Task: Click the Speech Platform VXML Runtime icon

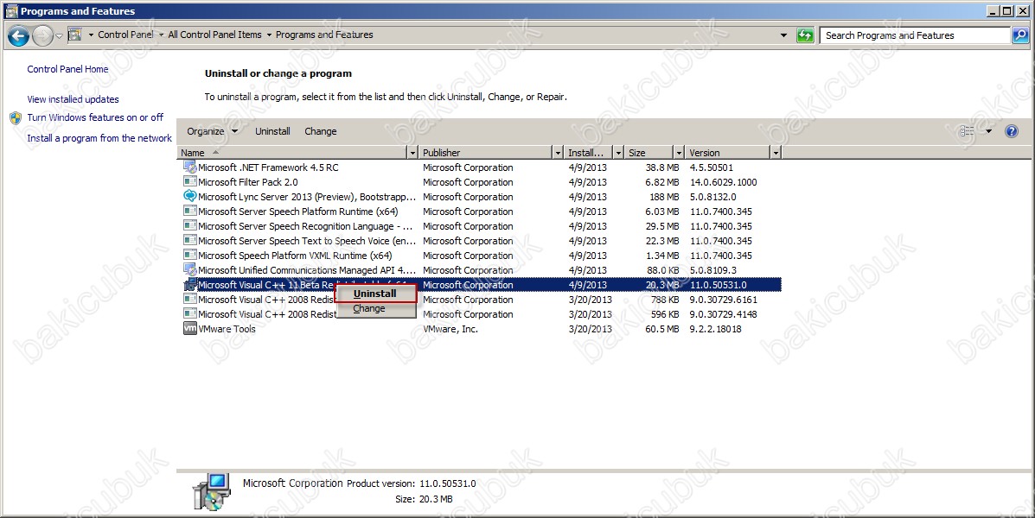Action: [x=190, y=255]
